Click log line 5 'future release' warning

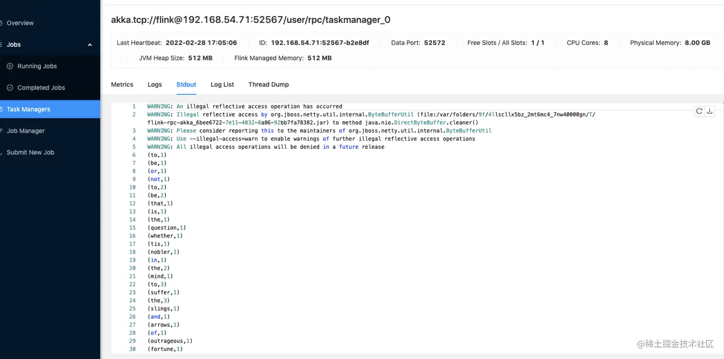(x=266, y=147)
